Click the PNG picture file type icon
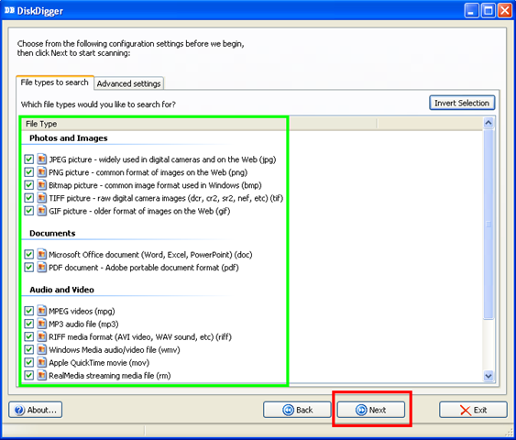 41,172
